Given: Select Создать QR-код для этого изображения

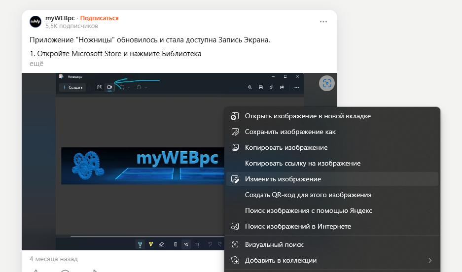Looking at the screenshot, I should [x=332, y=195].
